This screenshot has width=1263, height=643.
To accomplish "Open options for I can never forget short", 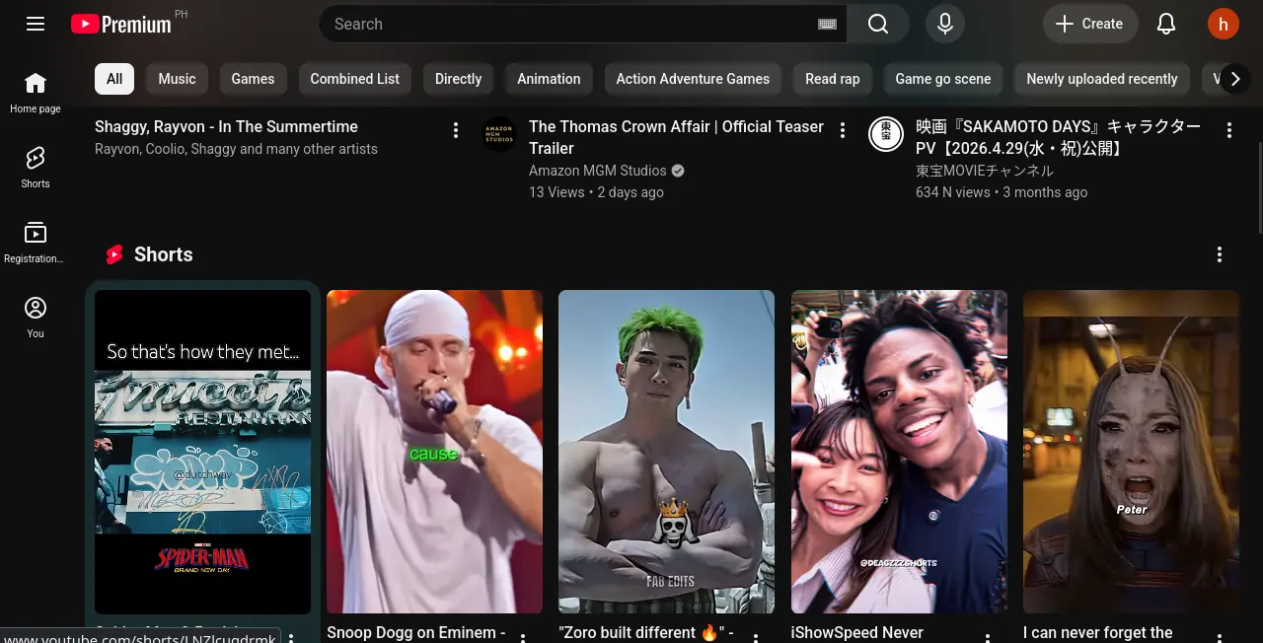I will click(x=1220, y=638).
